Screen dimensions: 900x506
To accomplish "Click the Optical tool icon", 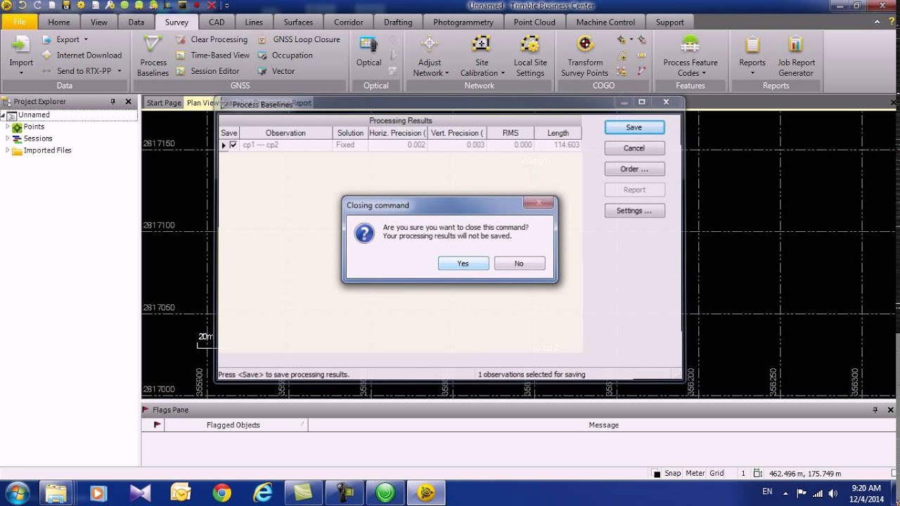I will click(x=368, y=45).
